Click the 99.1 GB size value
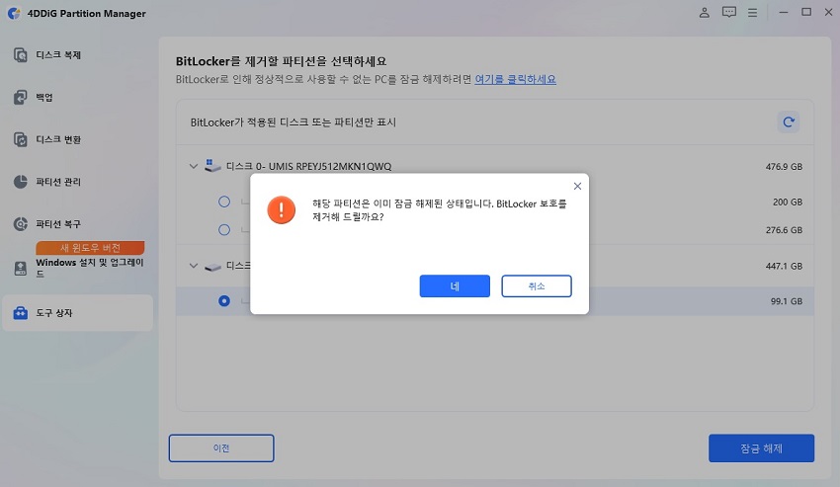The width and height of the screenshot is (840, 487). [787, 301]
